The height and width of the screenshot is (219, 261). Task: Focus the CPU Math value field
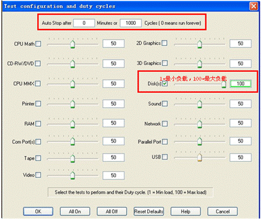point(114,43)
